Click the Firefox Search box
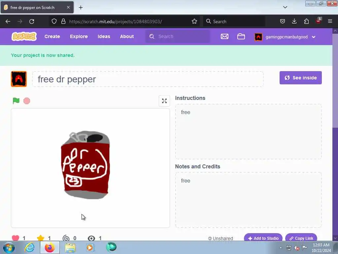The height and width of the screenshot is (254, 338). click(x=234, y=21)
